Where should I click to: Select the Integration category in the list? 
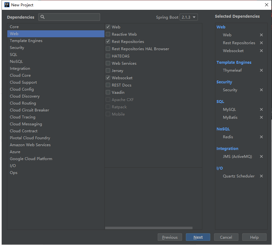tap(56, 68)
